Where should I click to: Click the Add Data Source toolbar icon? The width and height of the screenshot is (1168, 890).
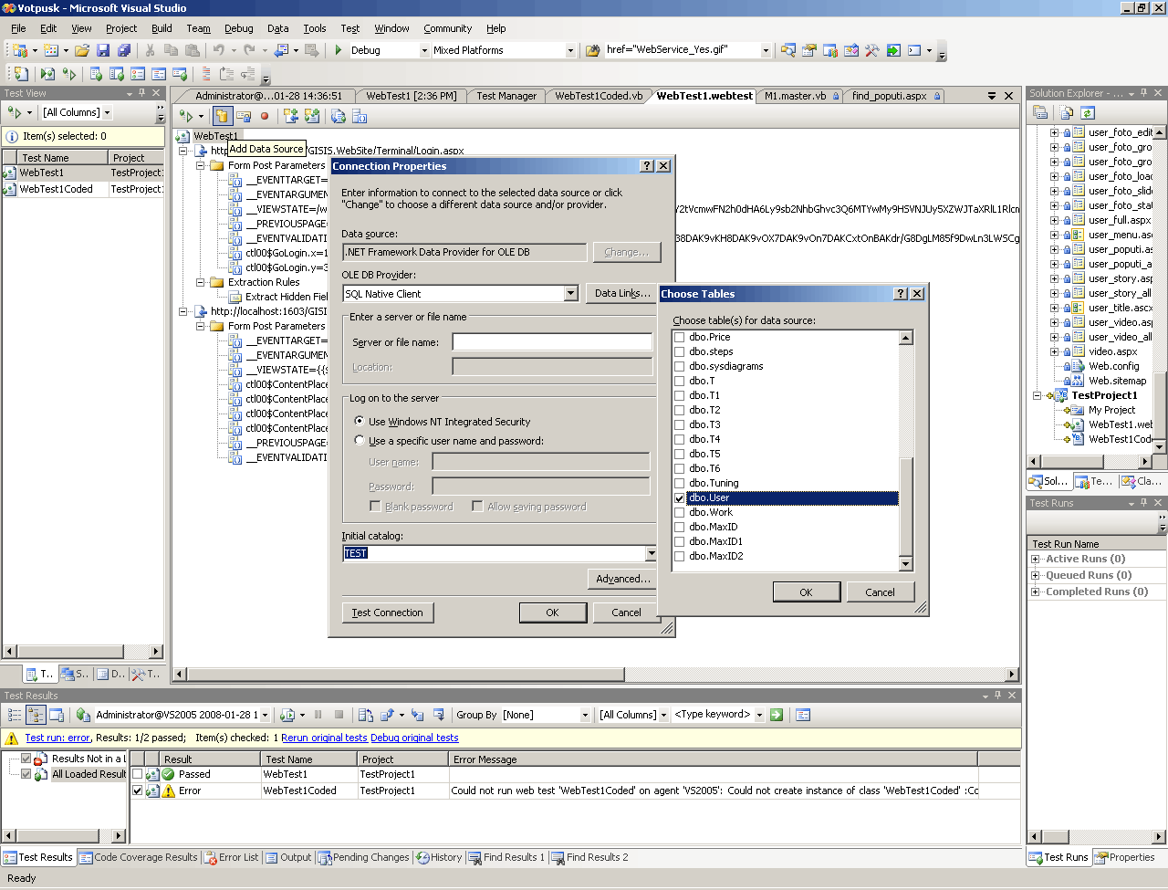pyautogui.click(x=222, y=116)
